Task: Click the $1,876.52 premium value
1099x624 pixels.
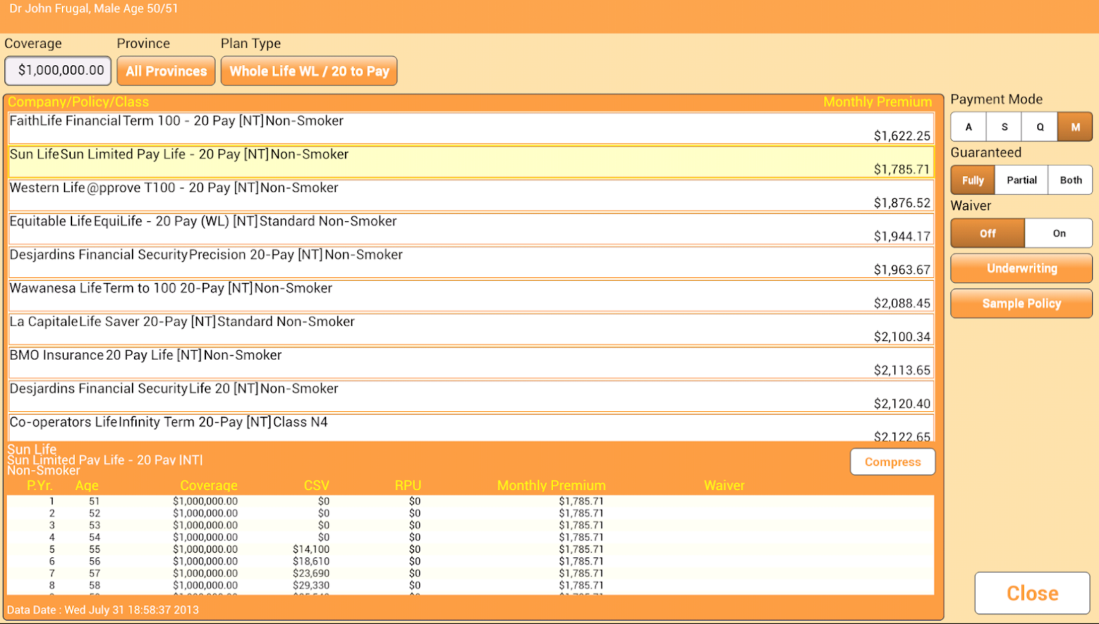Action: click(x=902, y=202)
